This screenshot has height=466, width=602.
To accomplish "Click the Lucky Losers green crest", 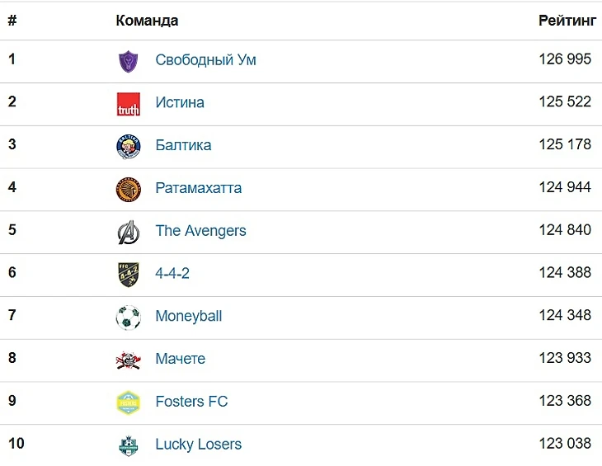I will click(x=128, y=445).
